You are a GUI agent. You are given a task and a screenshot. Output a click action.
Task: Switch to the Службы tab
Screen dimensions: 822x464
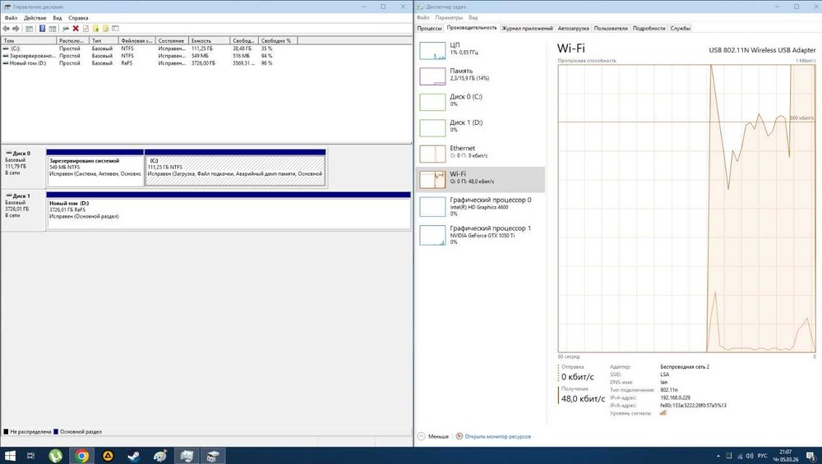[x=681, y=28]
